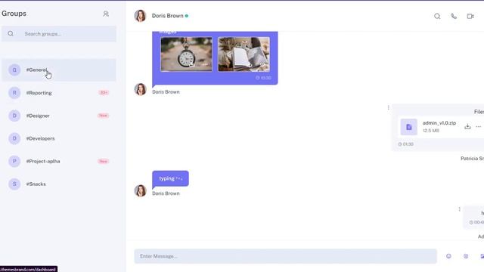
Task: Click the Groups heading
Action: 14,14
